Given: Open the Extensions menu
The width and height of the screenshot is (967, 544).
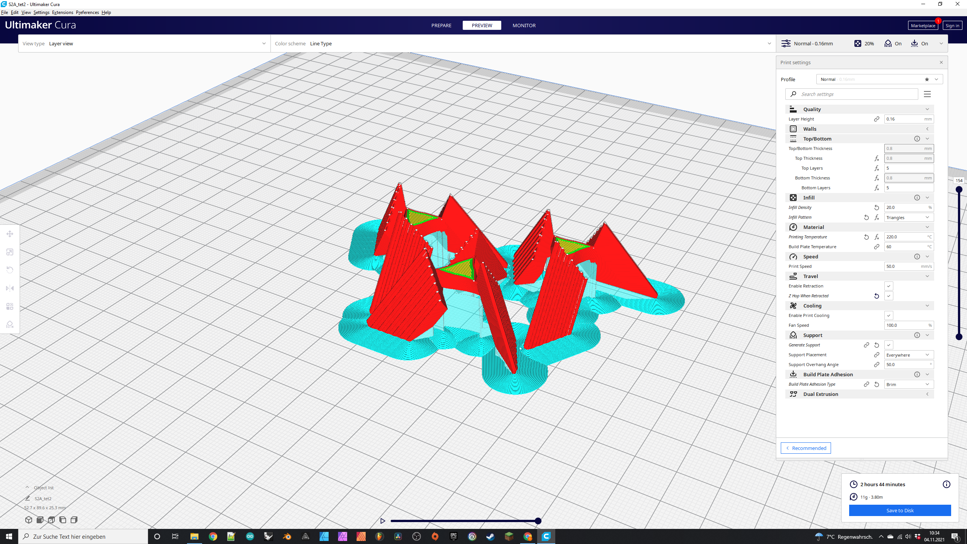Looking at the screenshot, I should (x=63, y=12).
